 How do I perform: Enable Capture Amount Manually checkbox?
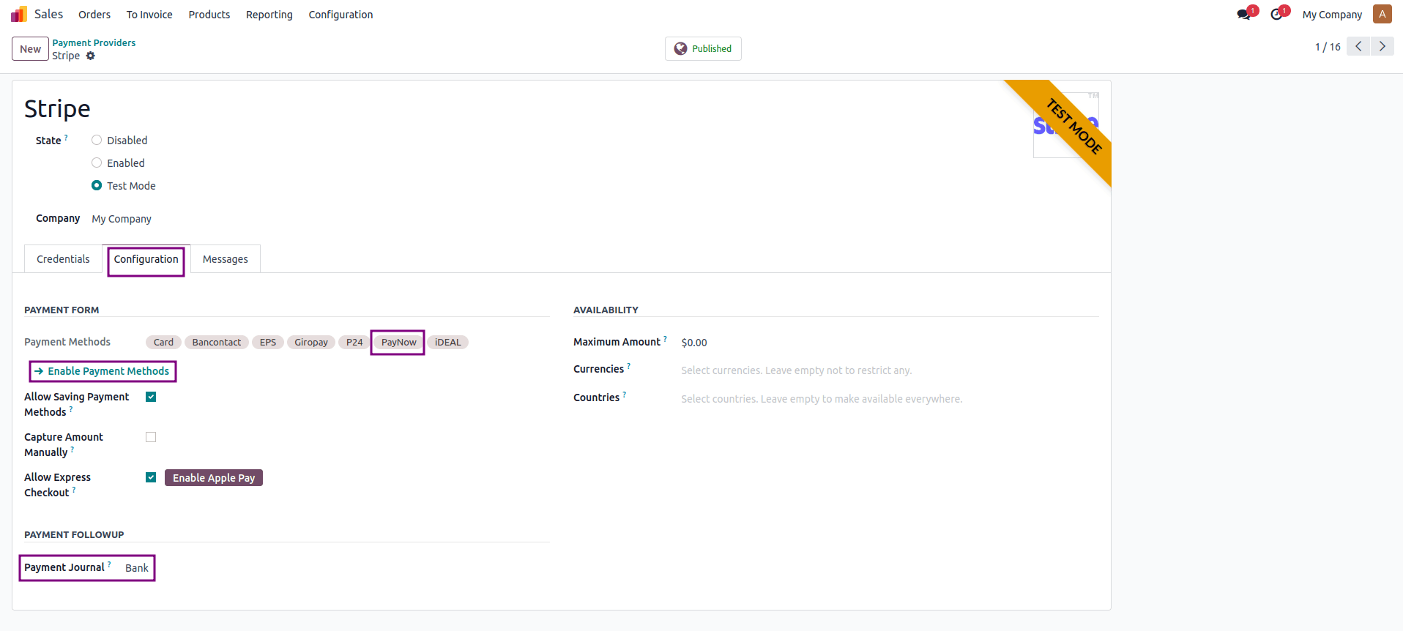click(151, 437)
